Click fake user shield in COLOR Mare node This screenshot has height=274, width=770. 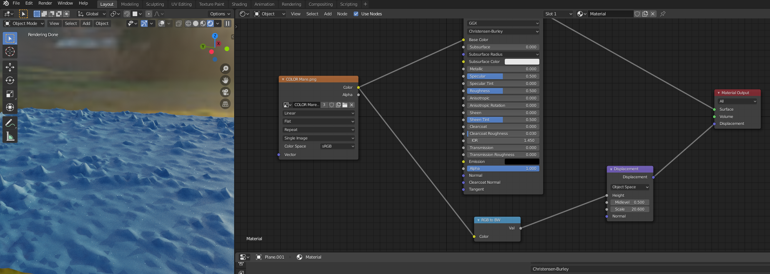332,105
